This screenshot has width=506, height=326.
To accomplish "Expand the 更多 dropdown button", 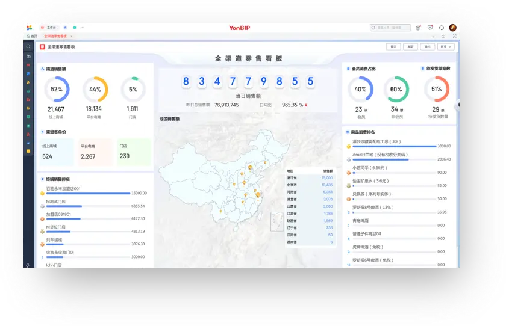I will (446, 46).
